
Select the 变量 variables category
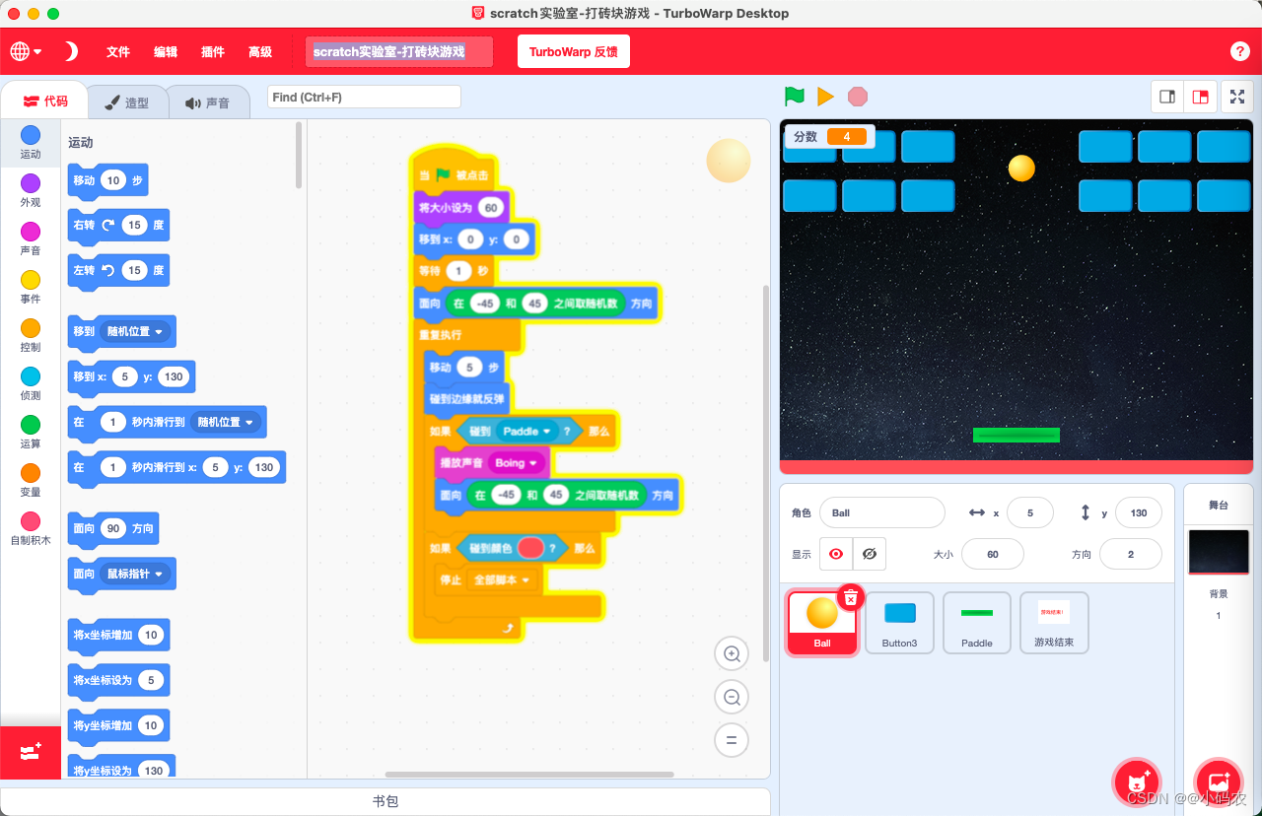click(x=31, y=481)
